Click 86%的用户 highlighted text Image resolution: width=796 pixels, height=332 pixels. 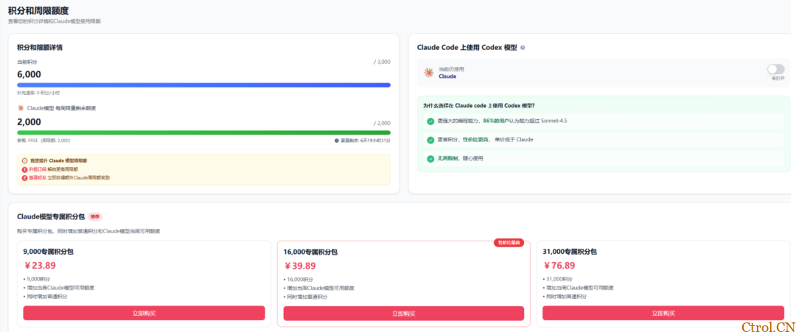(495, 121)
